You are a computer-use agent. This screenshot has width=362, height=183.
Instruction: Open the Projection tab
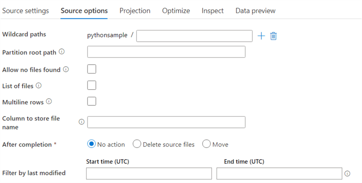(135, 11)
